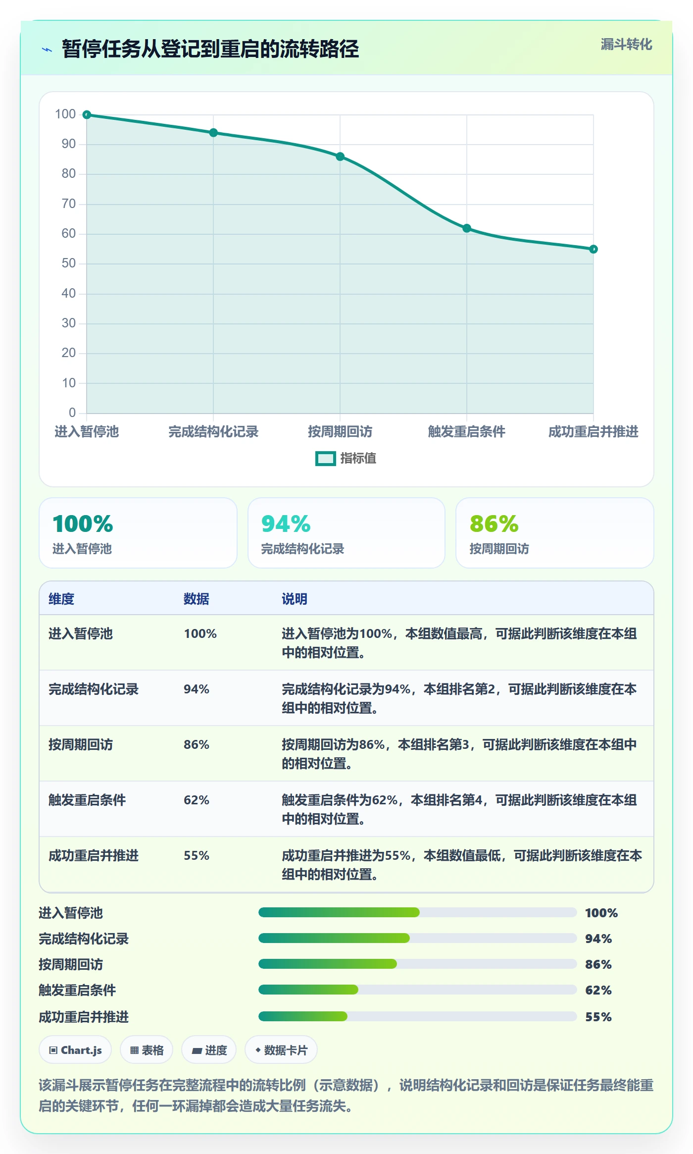Click the page title 暂停任务从登记到重启的流转路径

click(210, 49)
